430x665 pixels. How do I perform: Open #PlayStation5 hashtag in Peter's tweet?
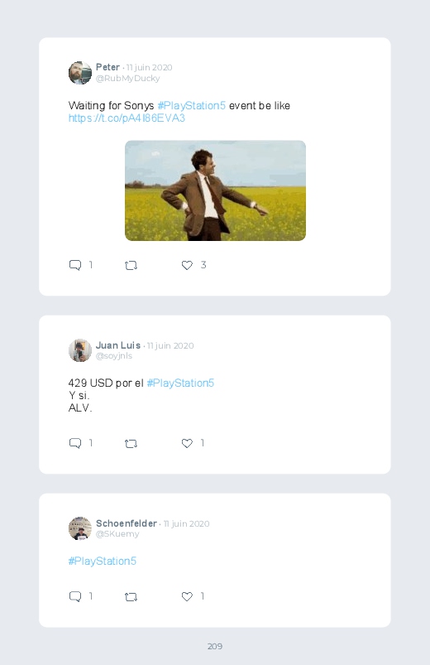(x=192, y=106)
